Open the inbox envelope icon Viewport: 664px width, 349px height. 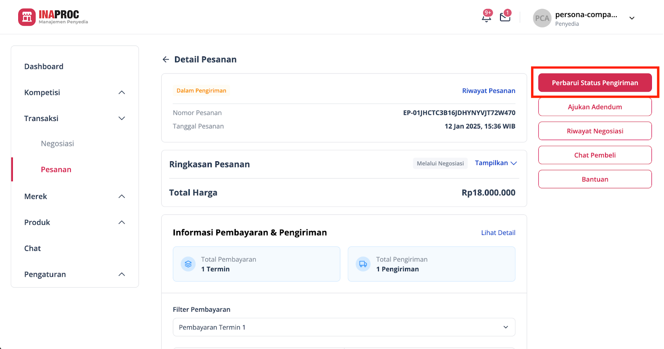505,17
